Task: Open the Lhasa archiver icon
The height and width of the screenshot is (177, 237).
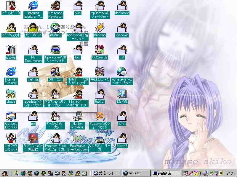Action: click(11, 94)
